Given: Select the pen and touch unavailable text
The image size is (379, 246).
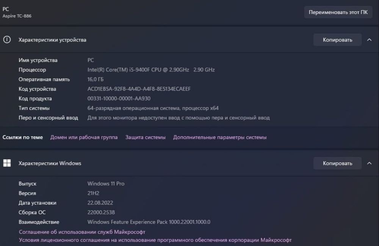Looking at the screenshot, I should click(179, 118).
